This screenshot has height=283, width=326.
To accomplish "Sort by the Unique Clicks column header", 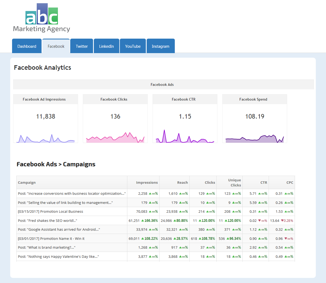I will [234, 183].
